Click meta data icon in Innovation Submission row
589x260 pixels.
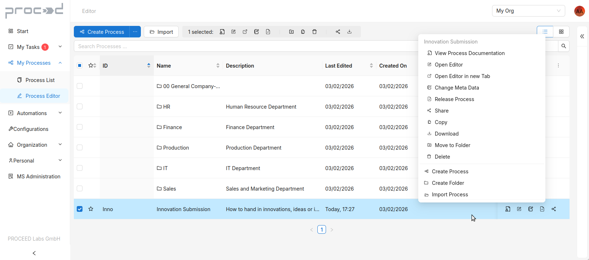[x=531, y=209]
